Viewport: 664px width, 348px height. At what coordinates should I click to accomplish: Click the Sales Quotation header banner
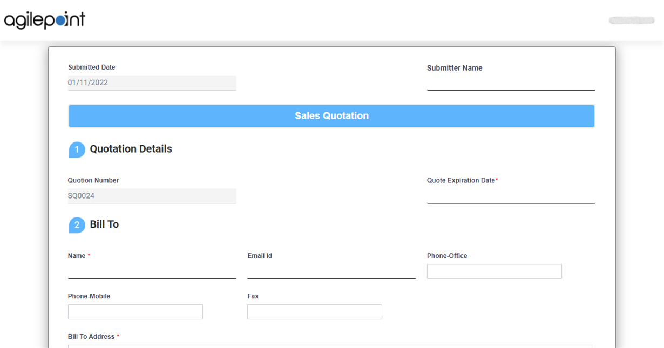[x=331, y=116]
